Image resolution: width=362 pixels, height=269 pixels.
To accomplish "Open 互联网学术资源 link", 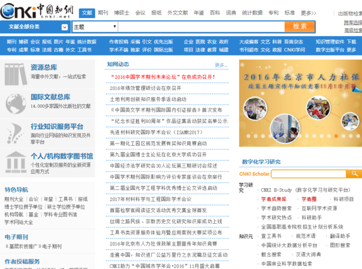I will coord(319,208).
